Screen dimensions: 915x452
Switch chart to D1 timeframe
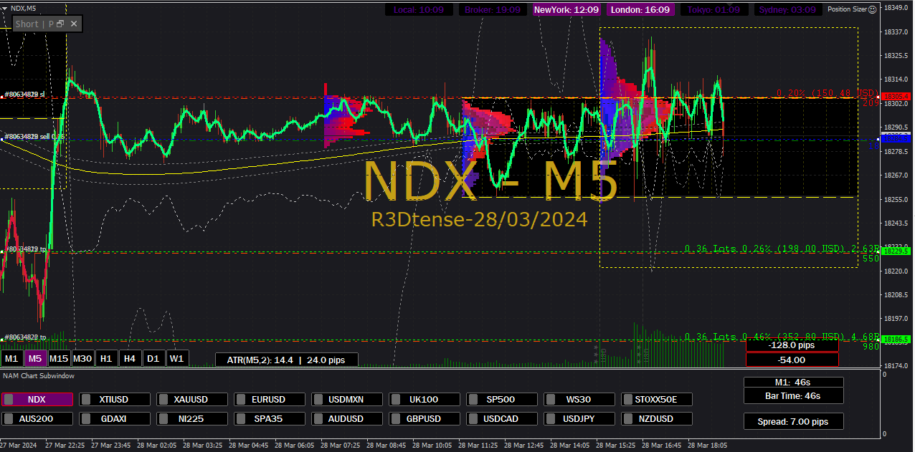point(153,358)
